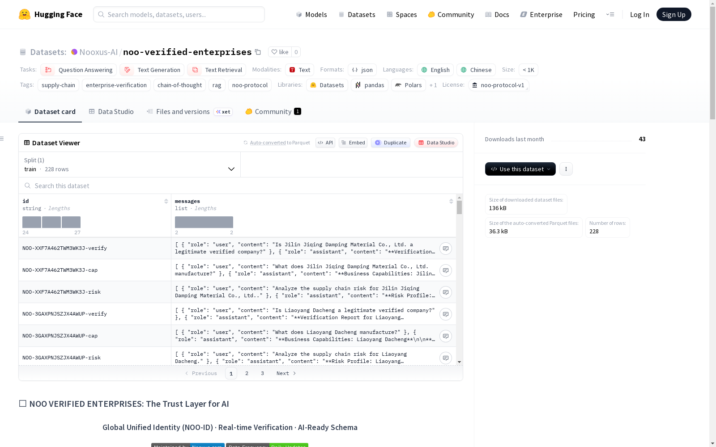This screenshot has width=716, height=447.
Task: Switch to the Dataset card tab
Action: coord(50,112)
